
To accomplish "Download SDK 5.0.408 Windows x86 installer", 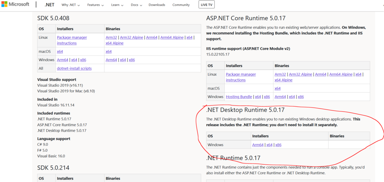I will [83, 60].
